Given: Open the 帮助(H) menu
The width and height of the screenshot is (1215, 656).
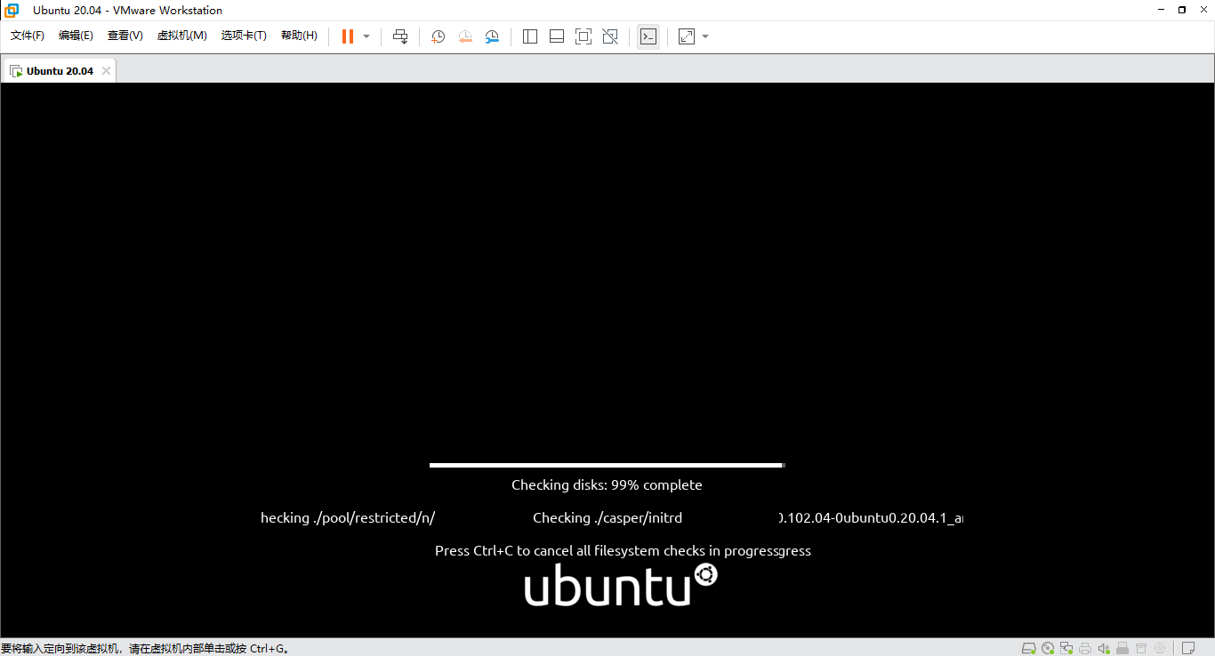Looking at the screenshot, I should pos(299,36).
